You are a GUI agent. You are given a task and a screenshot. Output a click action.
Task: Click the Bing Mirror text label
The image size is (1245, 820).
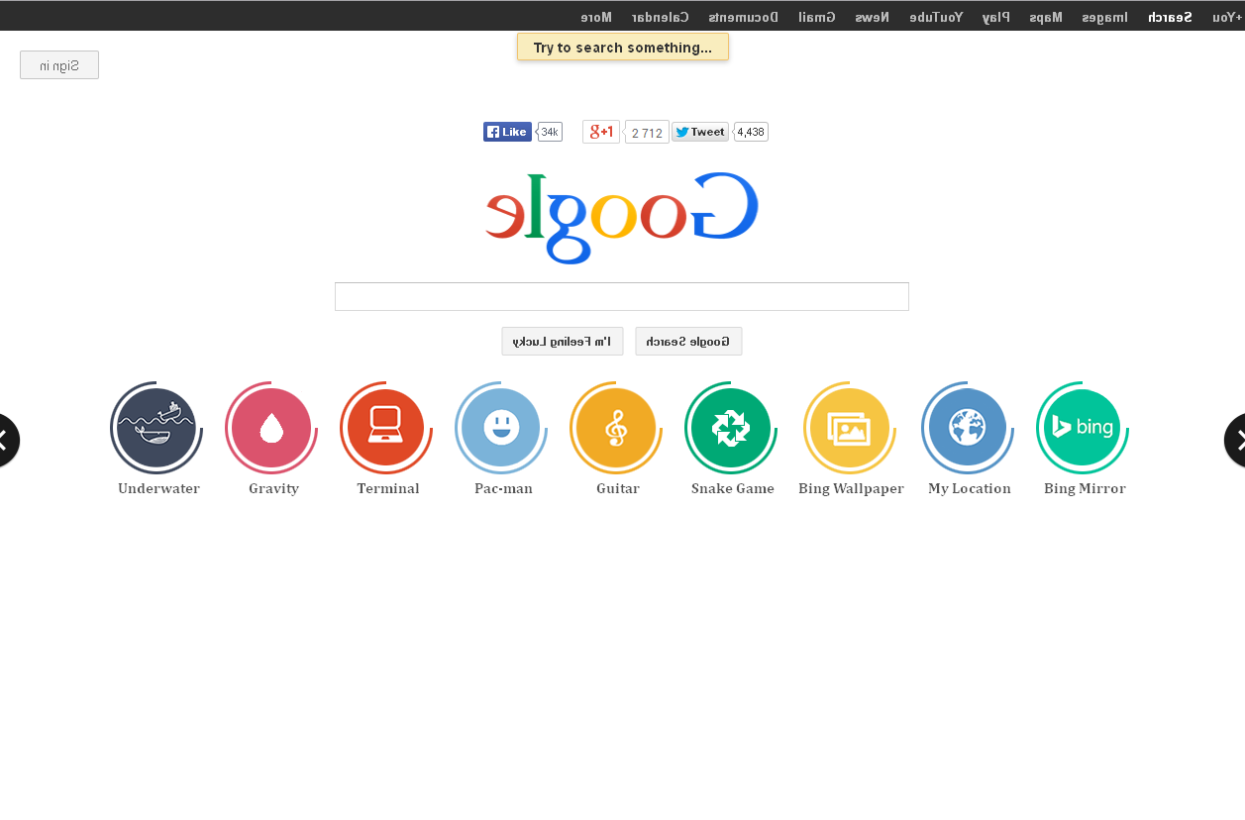click(1085, 489)
